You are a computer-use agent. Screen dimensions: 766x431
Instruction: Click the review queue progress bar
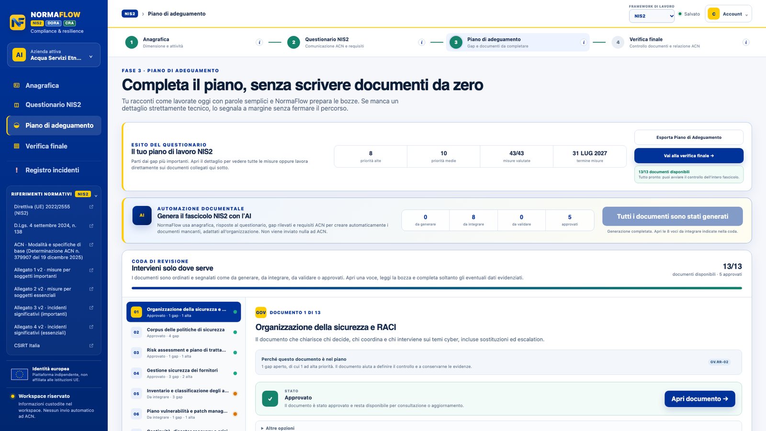pyautogui.click(x=437, y=288)
